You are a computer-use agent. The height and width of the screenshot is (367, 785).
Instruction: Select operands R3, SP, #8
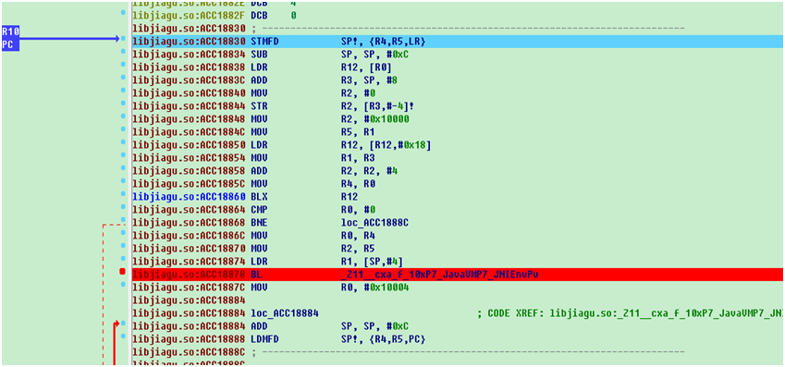(x=369, y=80)
